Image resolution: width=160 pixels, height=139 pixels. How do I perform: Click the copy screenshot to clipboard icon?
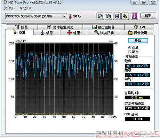pos(108,16)
